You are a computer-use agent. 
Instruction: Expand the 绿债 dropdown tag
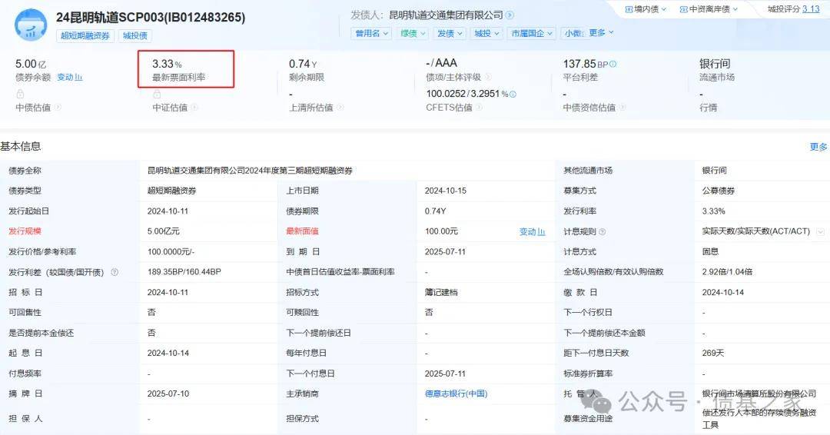click(413, 33)
